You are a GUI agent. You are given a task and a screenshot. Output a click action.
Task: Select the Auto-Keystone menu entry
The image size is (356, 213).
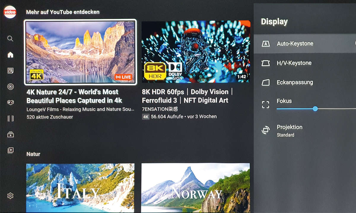pyautogui.click(x=305, y=44)
